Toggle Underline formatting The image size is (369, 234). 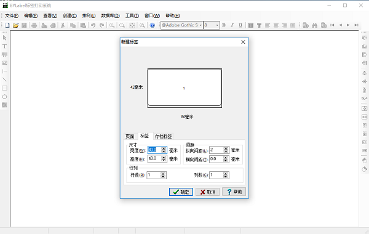(x=240, y=25)
